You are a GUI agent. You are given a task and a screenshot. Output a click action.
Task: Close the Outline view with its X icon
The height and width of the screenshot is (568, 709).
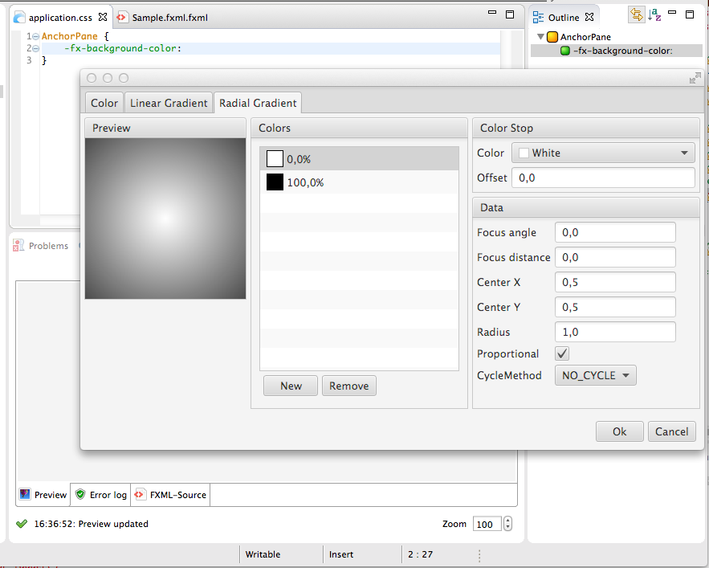(x=589, y=17)
